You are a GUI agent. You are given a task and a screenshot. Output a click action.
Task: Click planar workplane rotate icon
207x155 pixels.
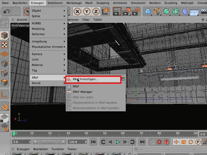coord(4,127)
